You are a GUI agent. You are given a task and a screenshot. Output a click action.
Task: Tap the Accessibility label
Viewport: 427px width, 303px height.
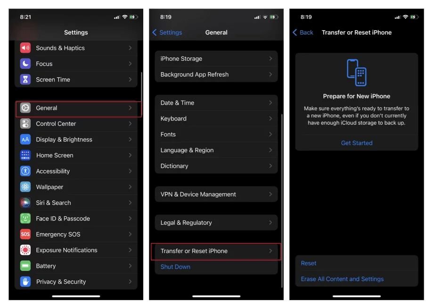[53, 171]
